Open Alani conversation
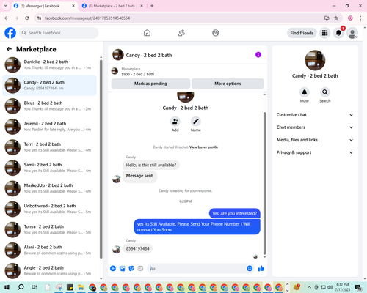 [x=49, y=250]
